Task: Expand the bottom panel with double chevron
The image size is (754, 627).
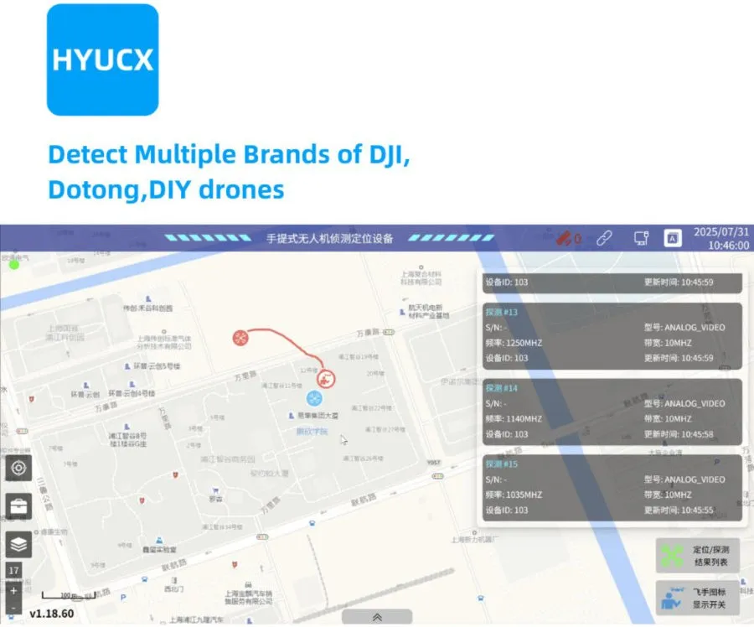Action: click(x=377, y=617)
